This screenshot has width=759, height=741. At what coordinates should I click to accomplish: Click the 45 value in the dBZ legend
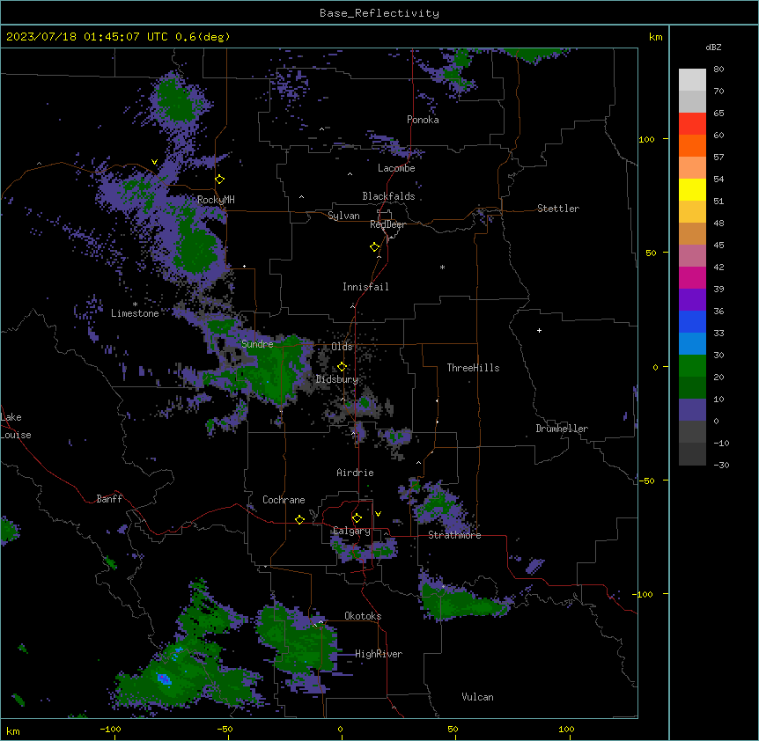click(x=718, y=245)
